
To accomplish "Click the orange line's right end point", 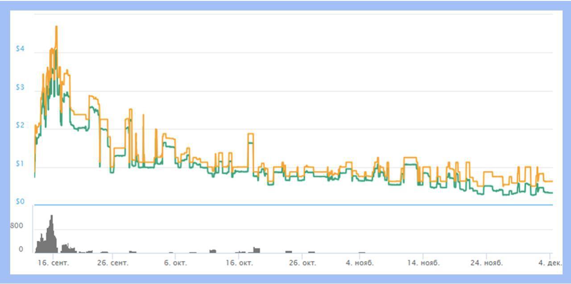I will [552, 181].
